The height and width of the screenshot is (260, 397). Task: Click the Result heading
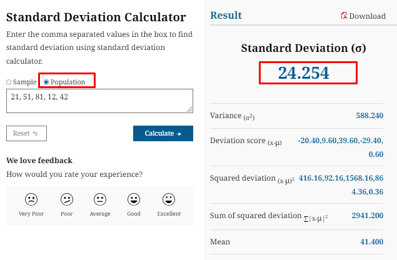tap(226, 15)
